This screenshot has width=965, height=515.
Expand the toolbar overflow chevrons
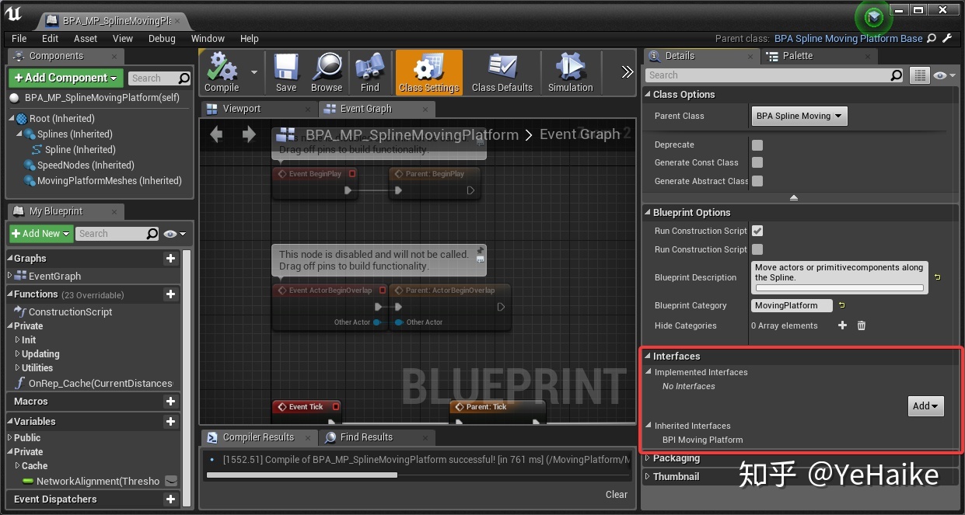click(627, 72)
